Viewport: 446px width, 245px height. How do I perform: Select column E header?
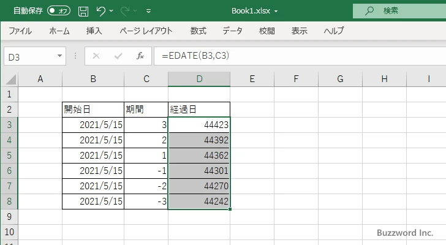252,79
